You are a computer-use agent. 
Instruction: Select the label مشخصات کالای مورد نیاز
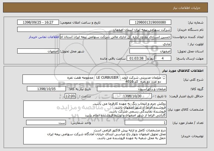[185, 109]
